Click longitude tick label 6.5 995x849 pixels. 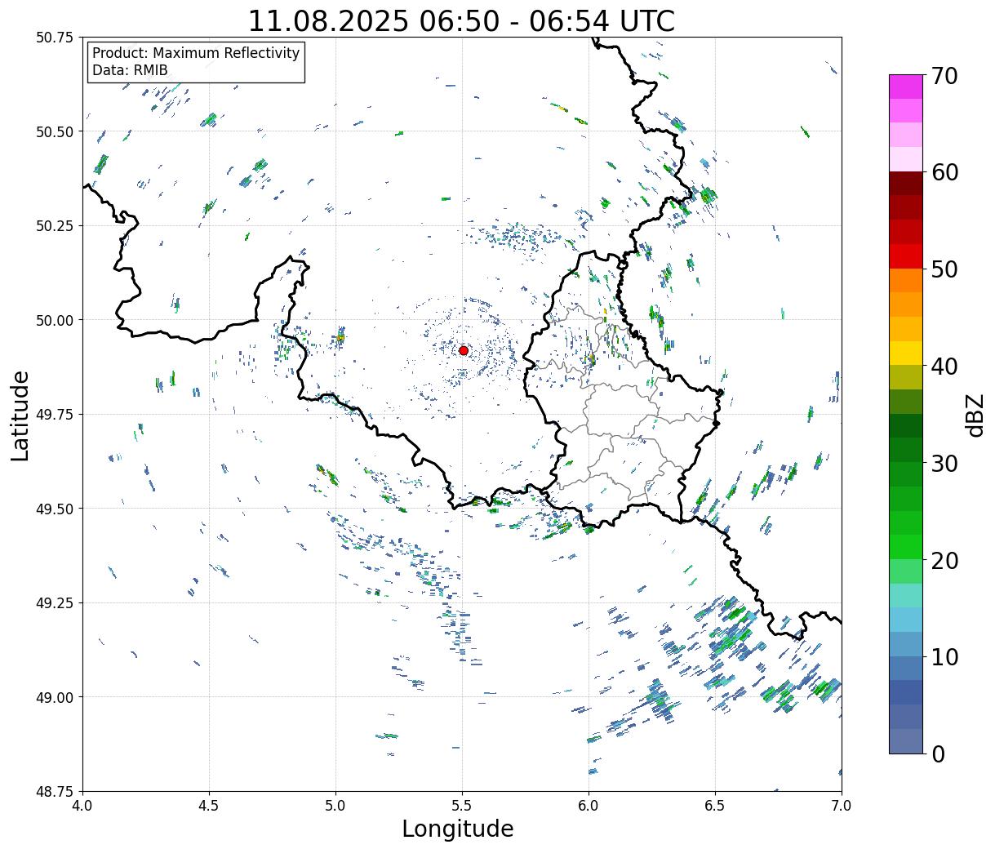[x=715, y=806]
